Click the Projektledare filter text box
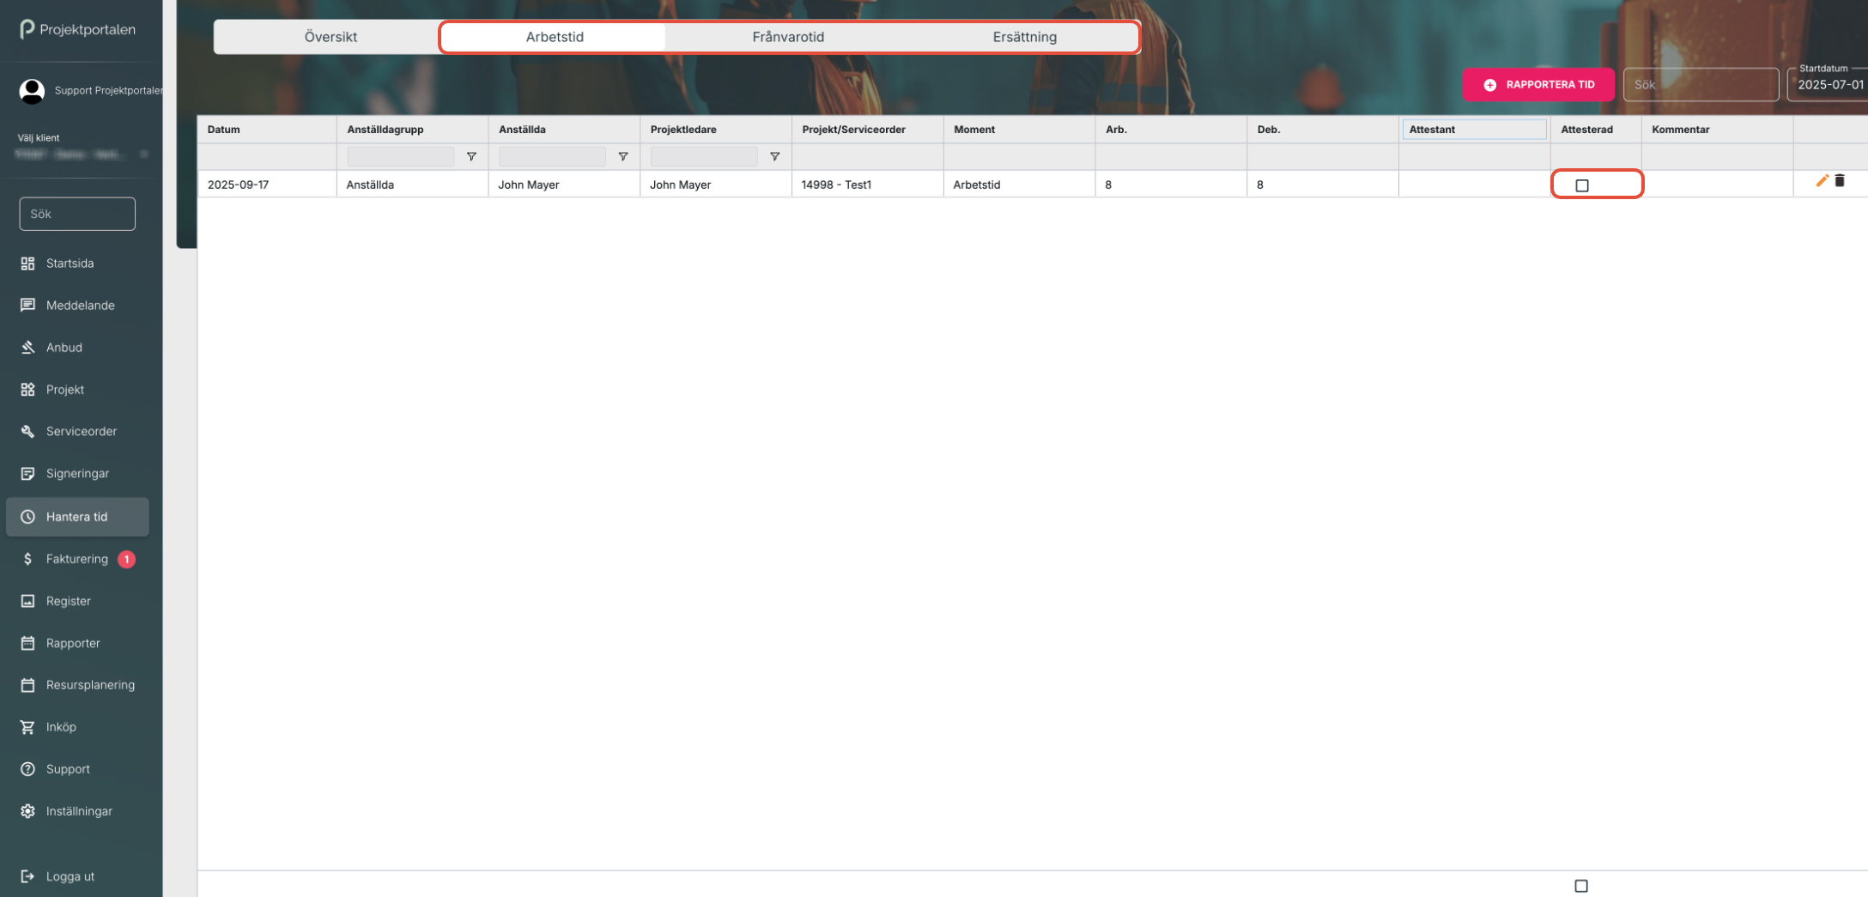 [704, 157]
